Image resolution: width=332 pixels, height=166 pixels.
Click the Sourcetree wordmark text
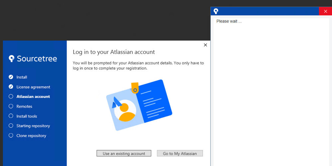click(37, 58)
